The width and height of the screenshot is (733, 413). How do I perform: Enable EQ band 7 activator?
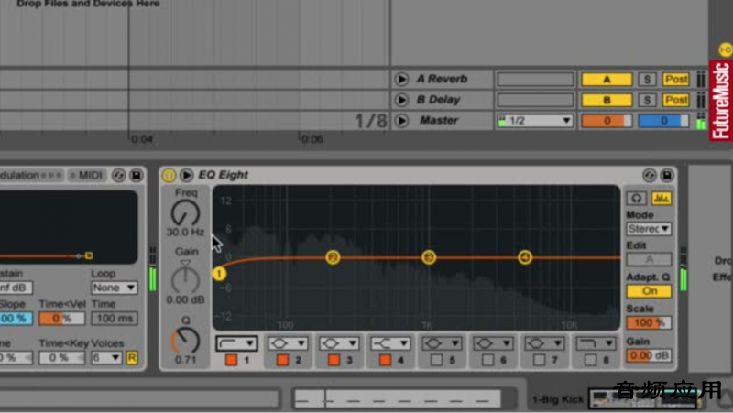pyautogui.click(x=540, y=360)
